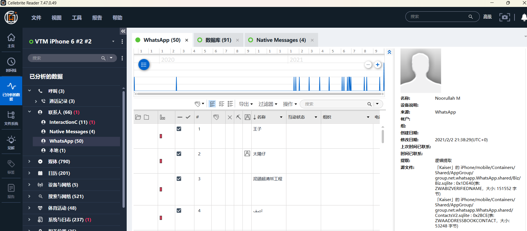Open the Insights (见解) sidebar view
Screen dimensions: 527x231
pyautogui.click(x=11, y=142)
